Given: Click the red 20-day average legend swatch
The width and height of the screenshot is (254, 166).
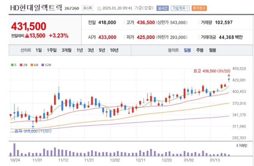Looking at the screenshot, I should [x=21, y=65].
